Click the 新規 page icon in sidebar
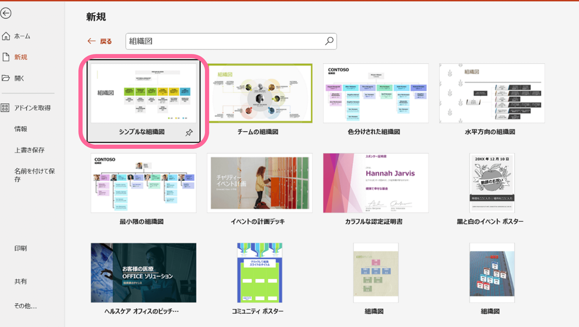 [x=6, y=57]
